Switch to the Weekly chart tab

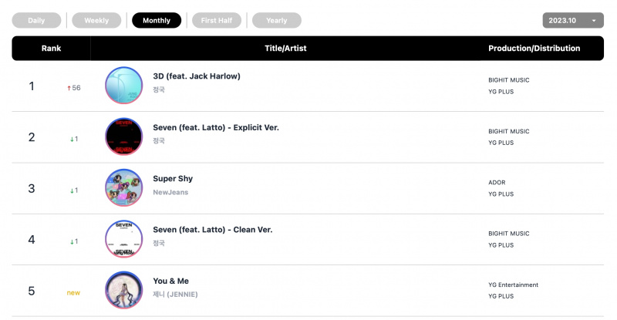pos(96,21)
